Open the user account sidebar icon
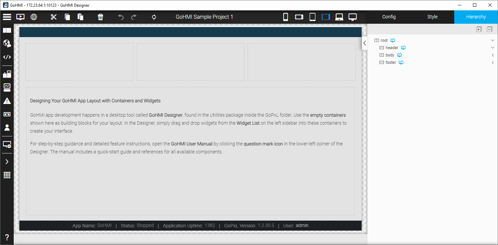498x245 pixels. 7,127
